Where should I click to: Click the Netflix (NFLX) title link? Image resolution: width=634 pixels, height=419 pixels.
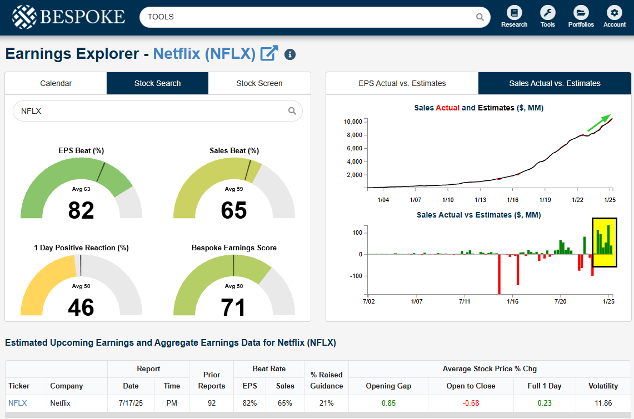[204, 54]
